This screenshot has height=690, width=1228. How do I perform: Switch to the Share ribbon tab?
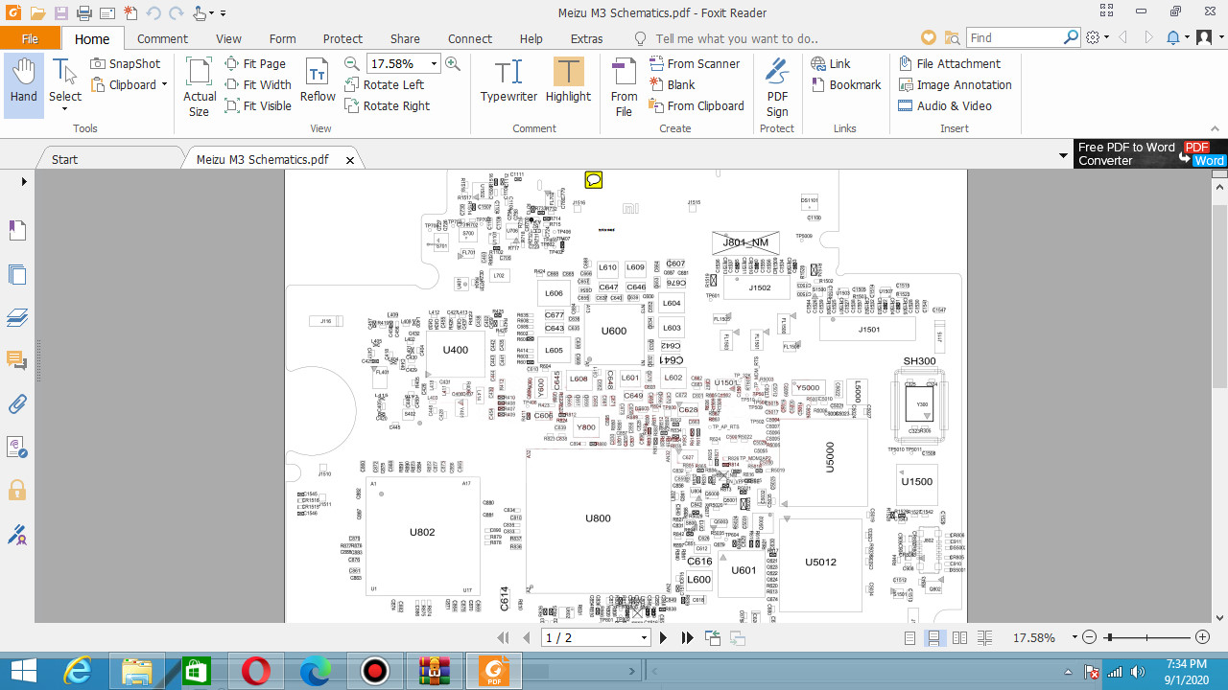[405, 38]
